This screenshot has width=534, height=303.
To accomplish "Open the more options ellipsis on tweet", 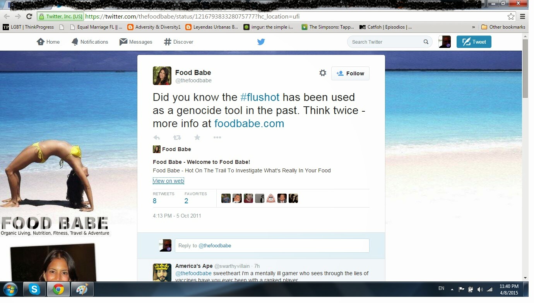I will [x=217, y=138].
